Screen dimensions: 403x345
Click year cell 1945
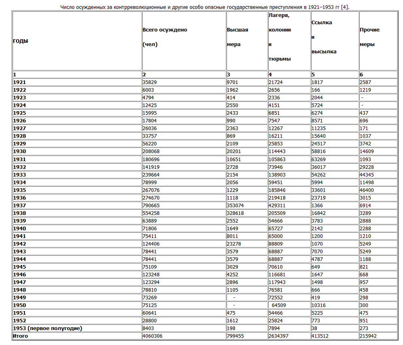(77, 267)
